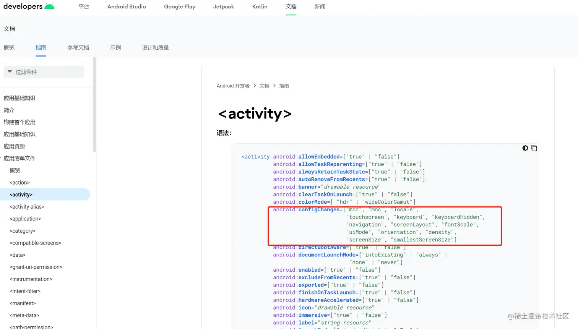Screen dimensions: 578x329
Task: Click the icon attribute link
Action: [305, 308]
